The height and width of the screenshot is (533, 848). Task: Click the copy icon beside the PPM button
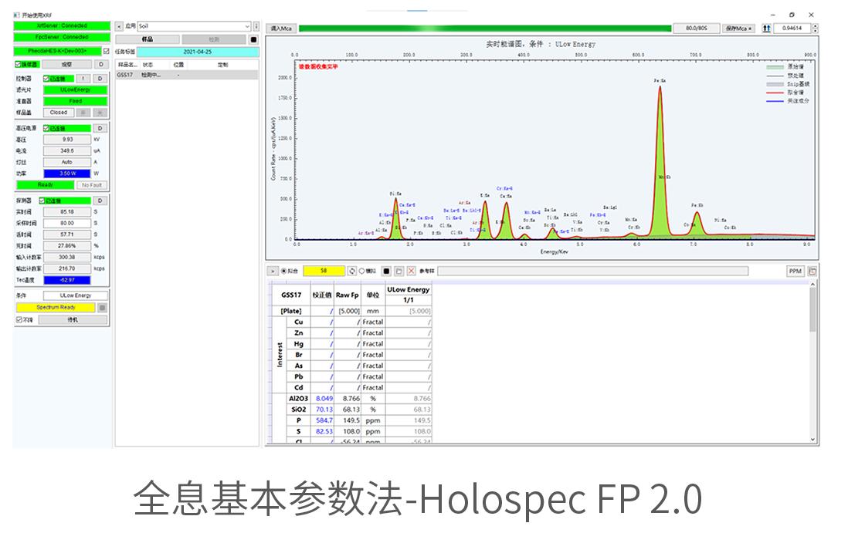click(x=812, y=272)
